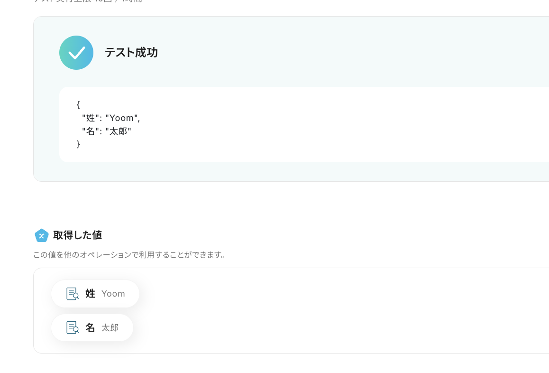Viewport: 549px width, 373px height.
Task: Select the 名 太郎 value chip
Action: [x=92, y=327]
